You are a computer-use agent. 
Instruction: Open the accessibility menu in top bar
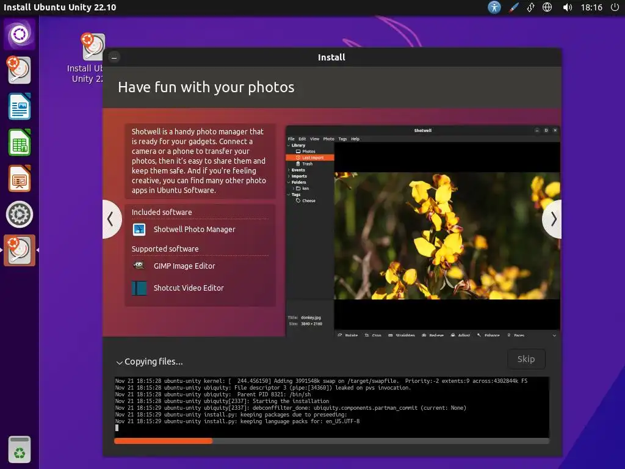pos(494,7)
